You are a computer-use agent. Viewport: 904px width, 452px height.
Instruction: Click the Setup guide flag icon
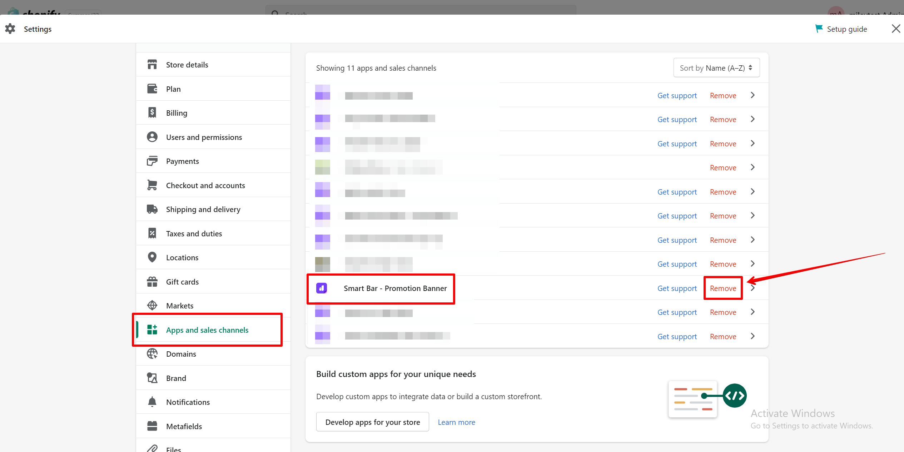pos(819,29)
